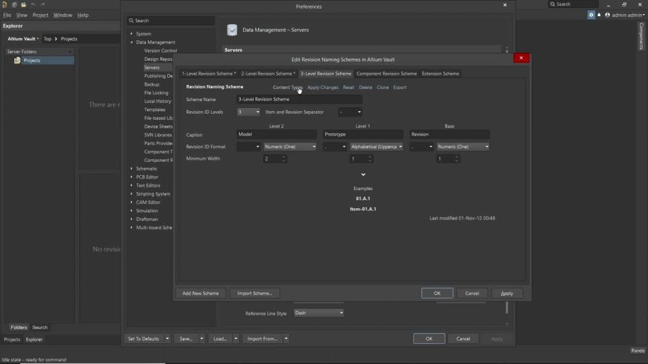Viewport: 648px width, 364px height.
Task: Click Apply in revision schemes dialog
Action: pyautogui.click(x=507, y=293)
